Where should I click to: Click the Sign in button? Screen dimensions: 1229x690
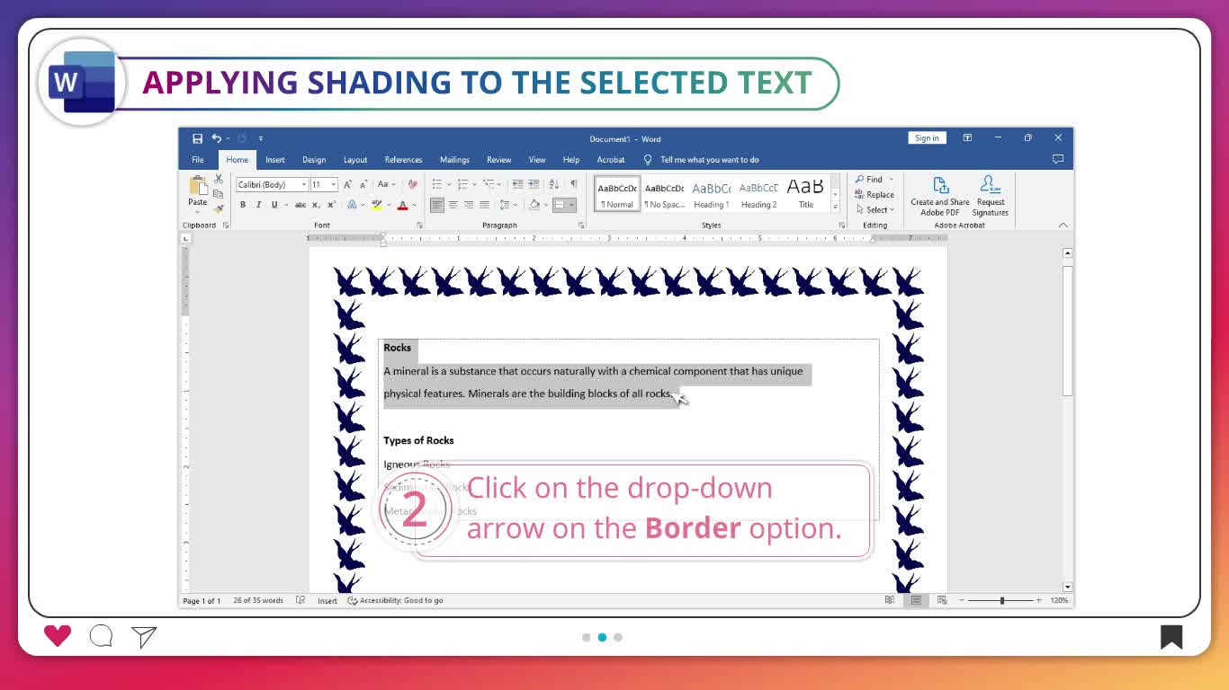(x=927, y=138)
